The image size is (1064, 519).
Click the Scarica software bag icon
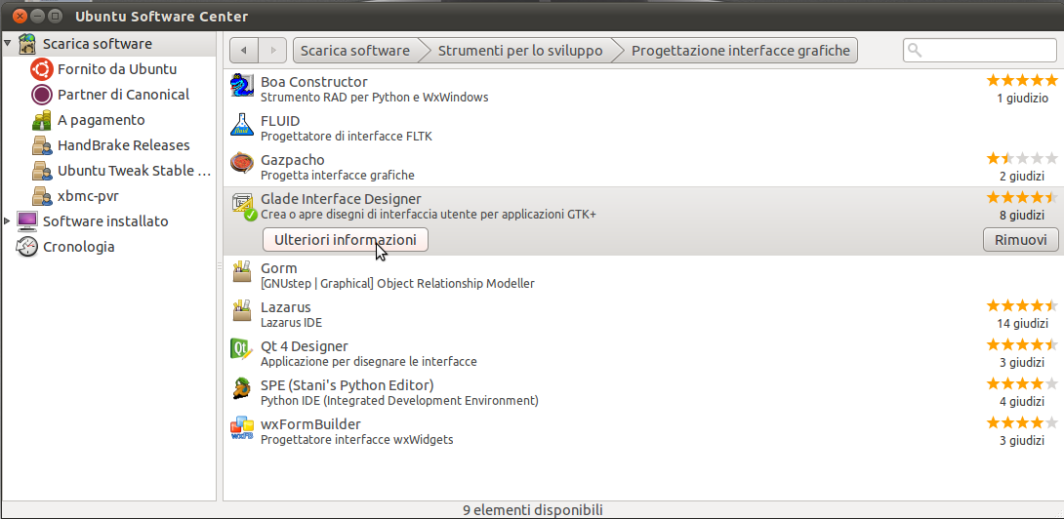click(x=26, y=44)
